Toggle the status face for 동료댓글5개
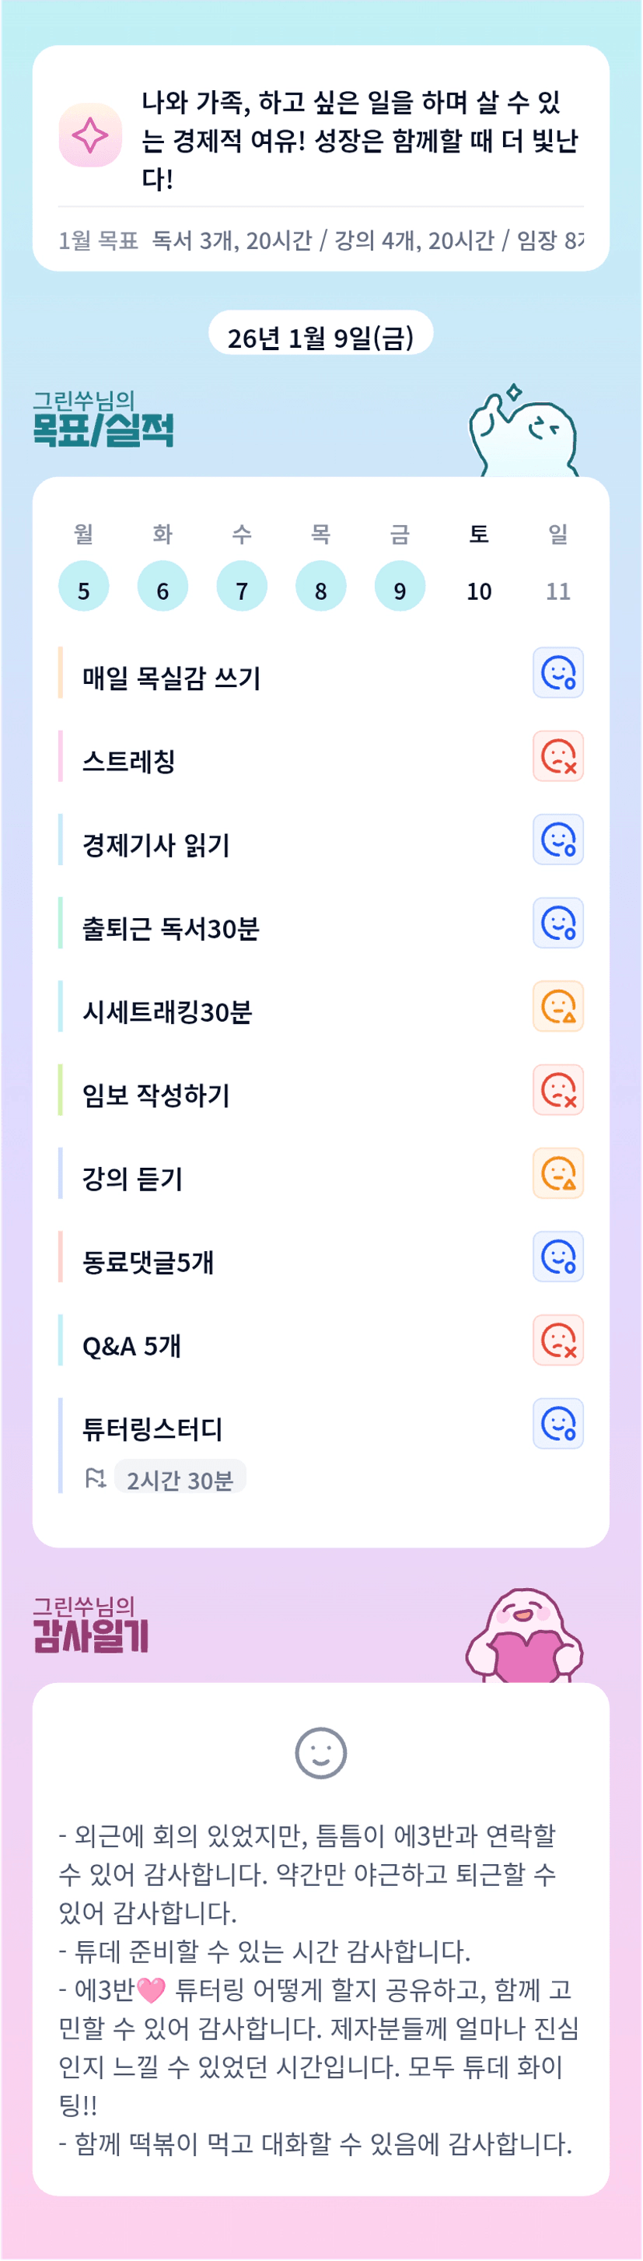 tap(558, 1257)
